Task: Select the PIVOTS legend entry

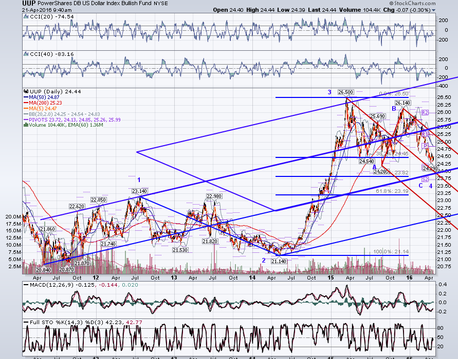Action: pyautogui.click(x=75, y=120)
